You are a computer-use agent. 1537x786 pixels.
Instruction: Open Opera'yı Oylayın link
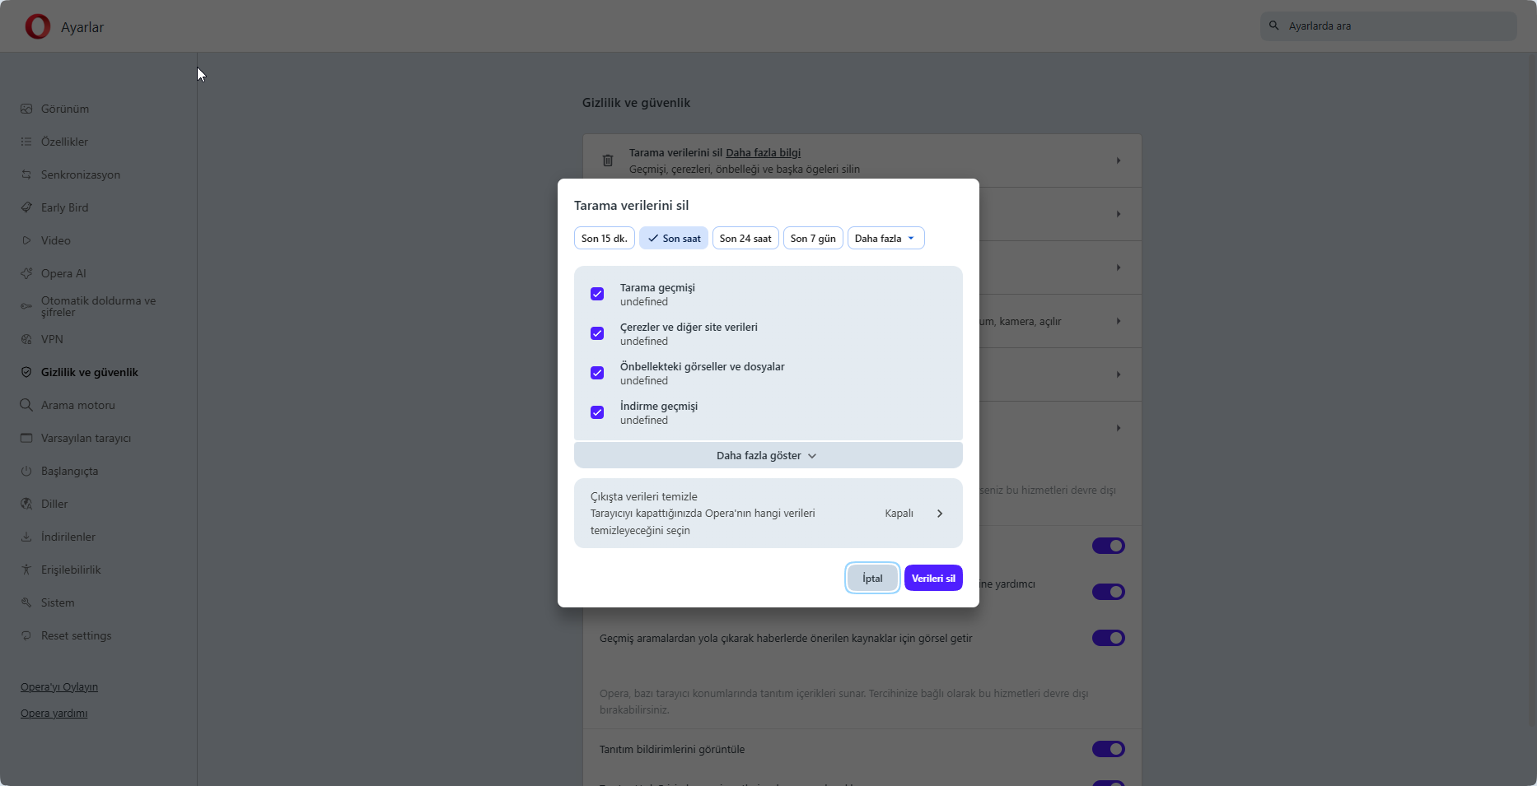pyautogui.click(x=59, y=686)
